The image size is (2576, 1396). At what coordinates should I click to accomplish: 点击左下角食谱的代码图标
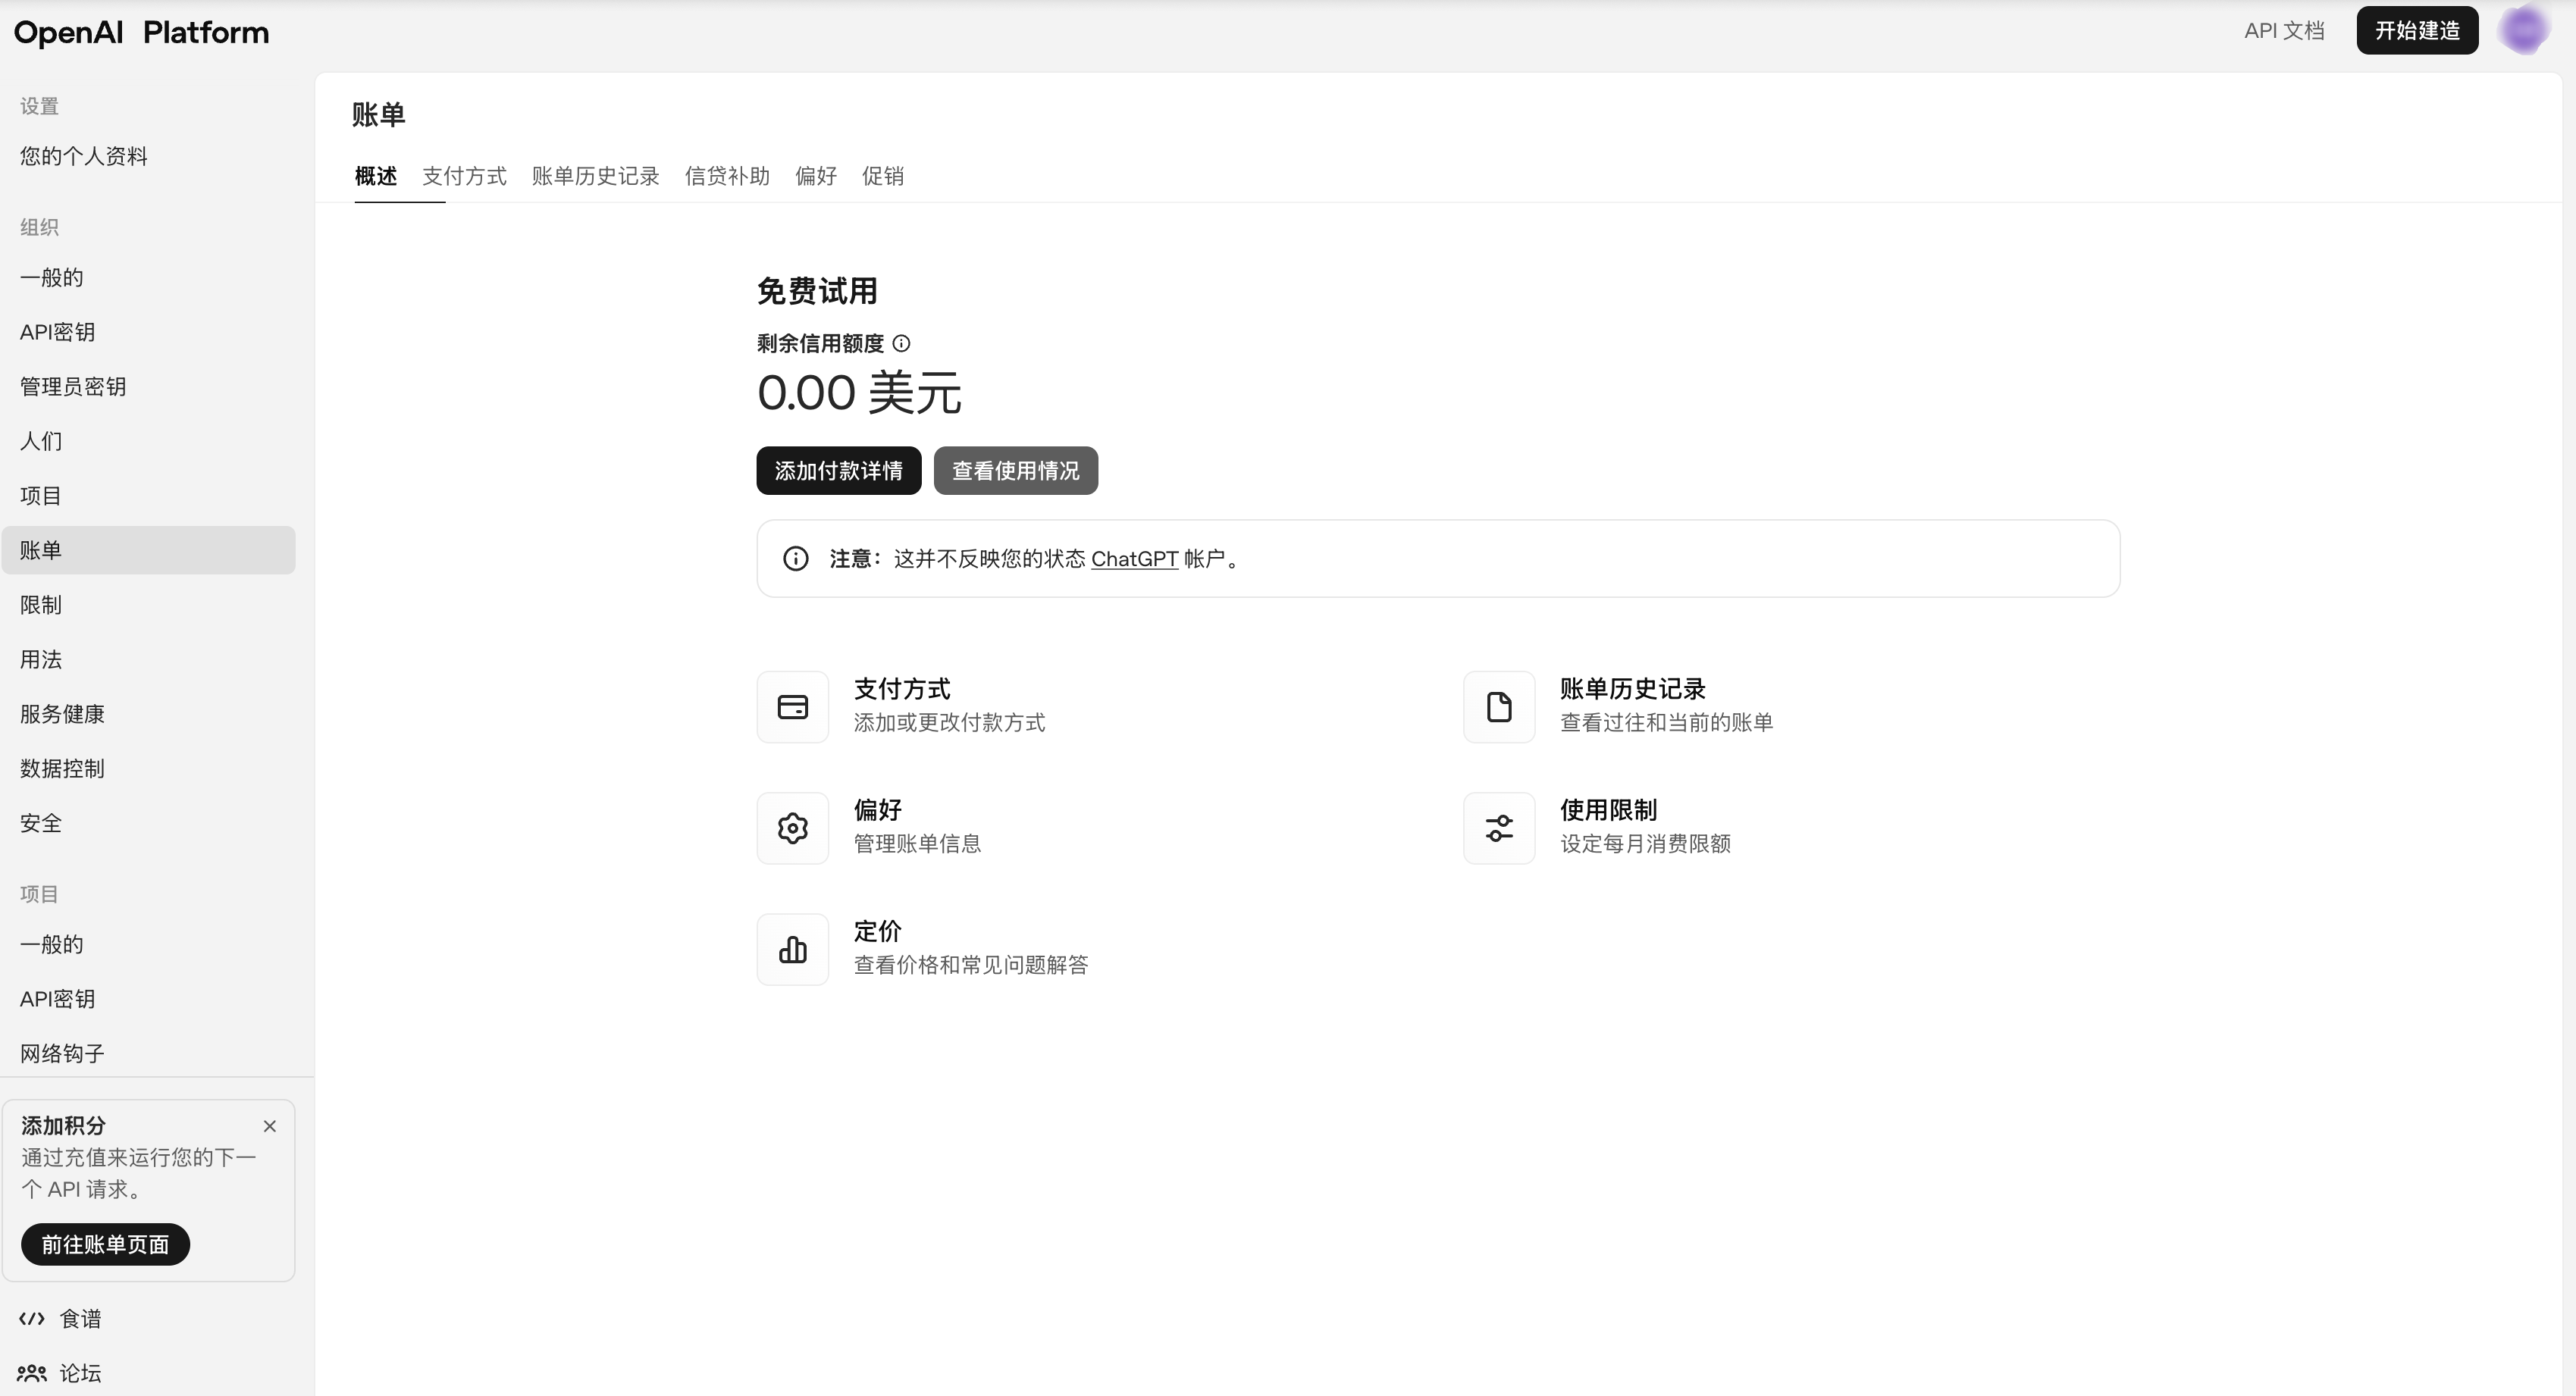pos(32,1318)
